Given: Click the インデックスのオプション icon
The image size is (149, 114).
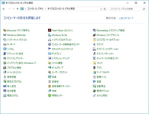Looking at the screenshot, I should pos(50,40).
